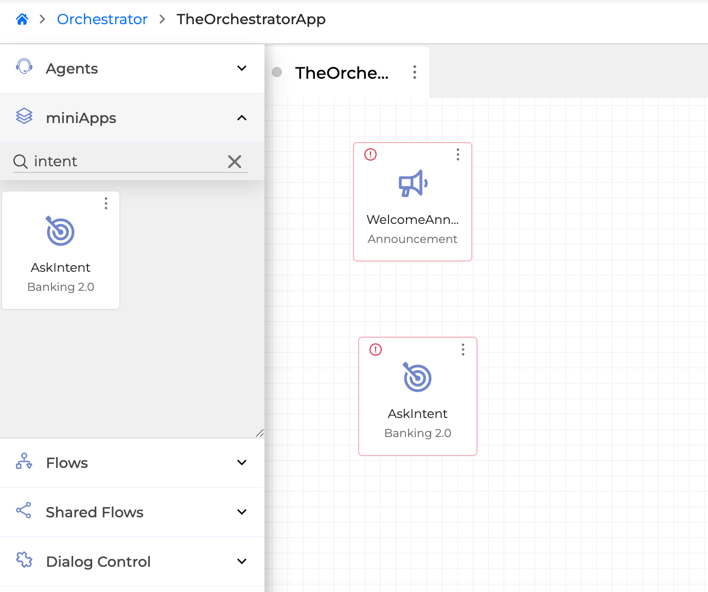Open sidebar AskIntent card options menu

[106, 203]
